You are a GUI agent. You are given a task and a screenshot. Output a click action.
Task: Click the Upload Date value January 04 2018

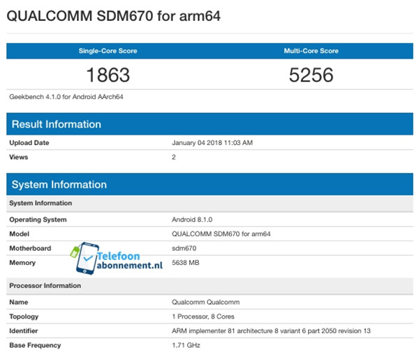pos(212,143)
